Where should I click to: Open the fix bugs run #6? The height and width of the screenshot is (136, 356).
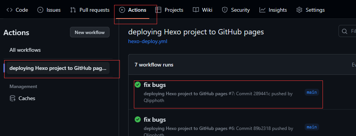pos(155,119)
